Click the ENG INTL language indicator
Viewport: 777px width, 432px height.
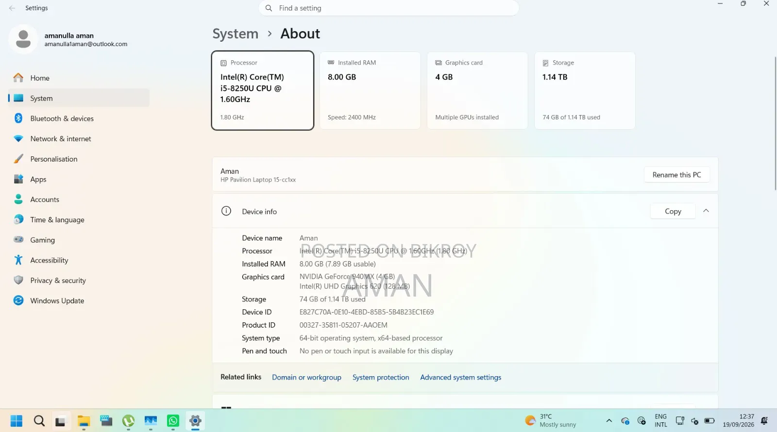click(661, 420)
